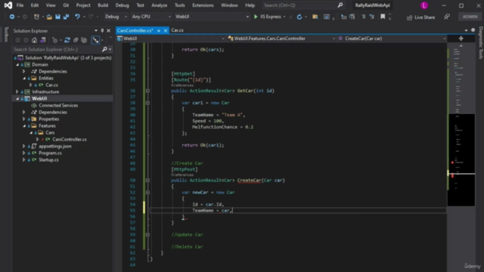
Task: Switch to the Car.cs tab
Action: [177, 30]
